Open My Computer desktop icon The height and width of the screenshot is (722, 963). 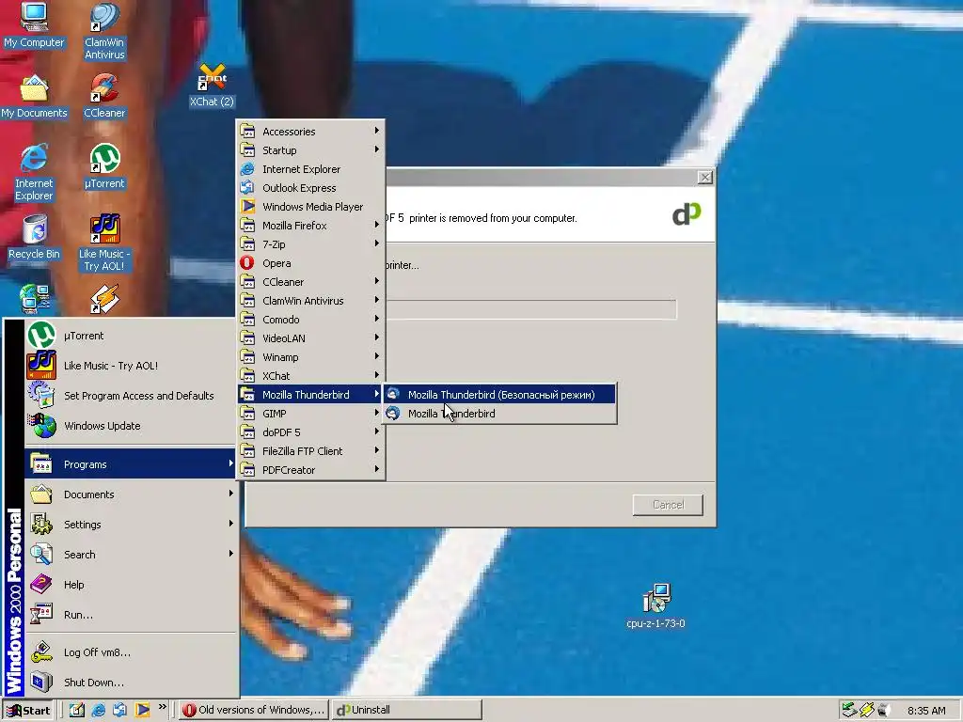tap(34, 25)
